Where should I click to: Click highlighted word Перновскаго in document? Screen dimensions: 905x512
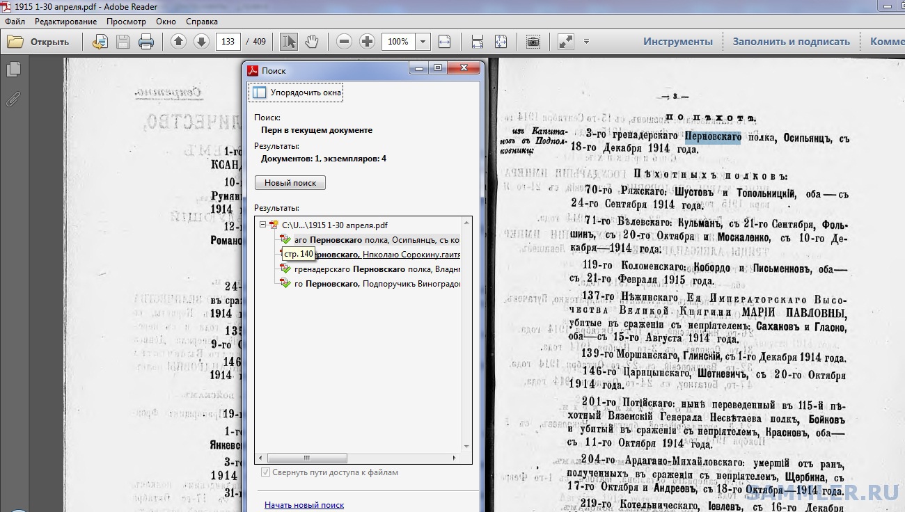(x=713, y=138)
